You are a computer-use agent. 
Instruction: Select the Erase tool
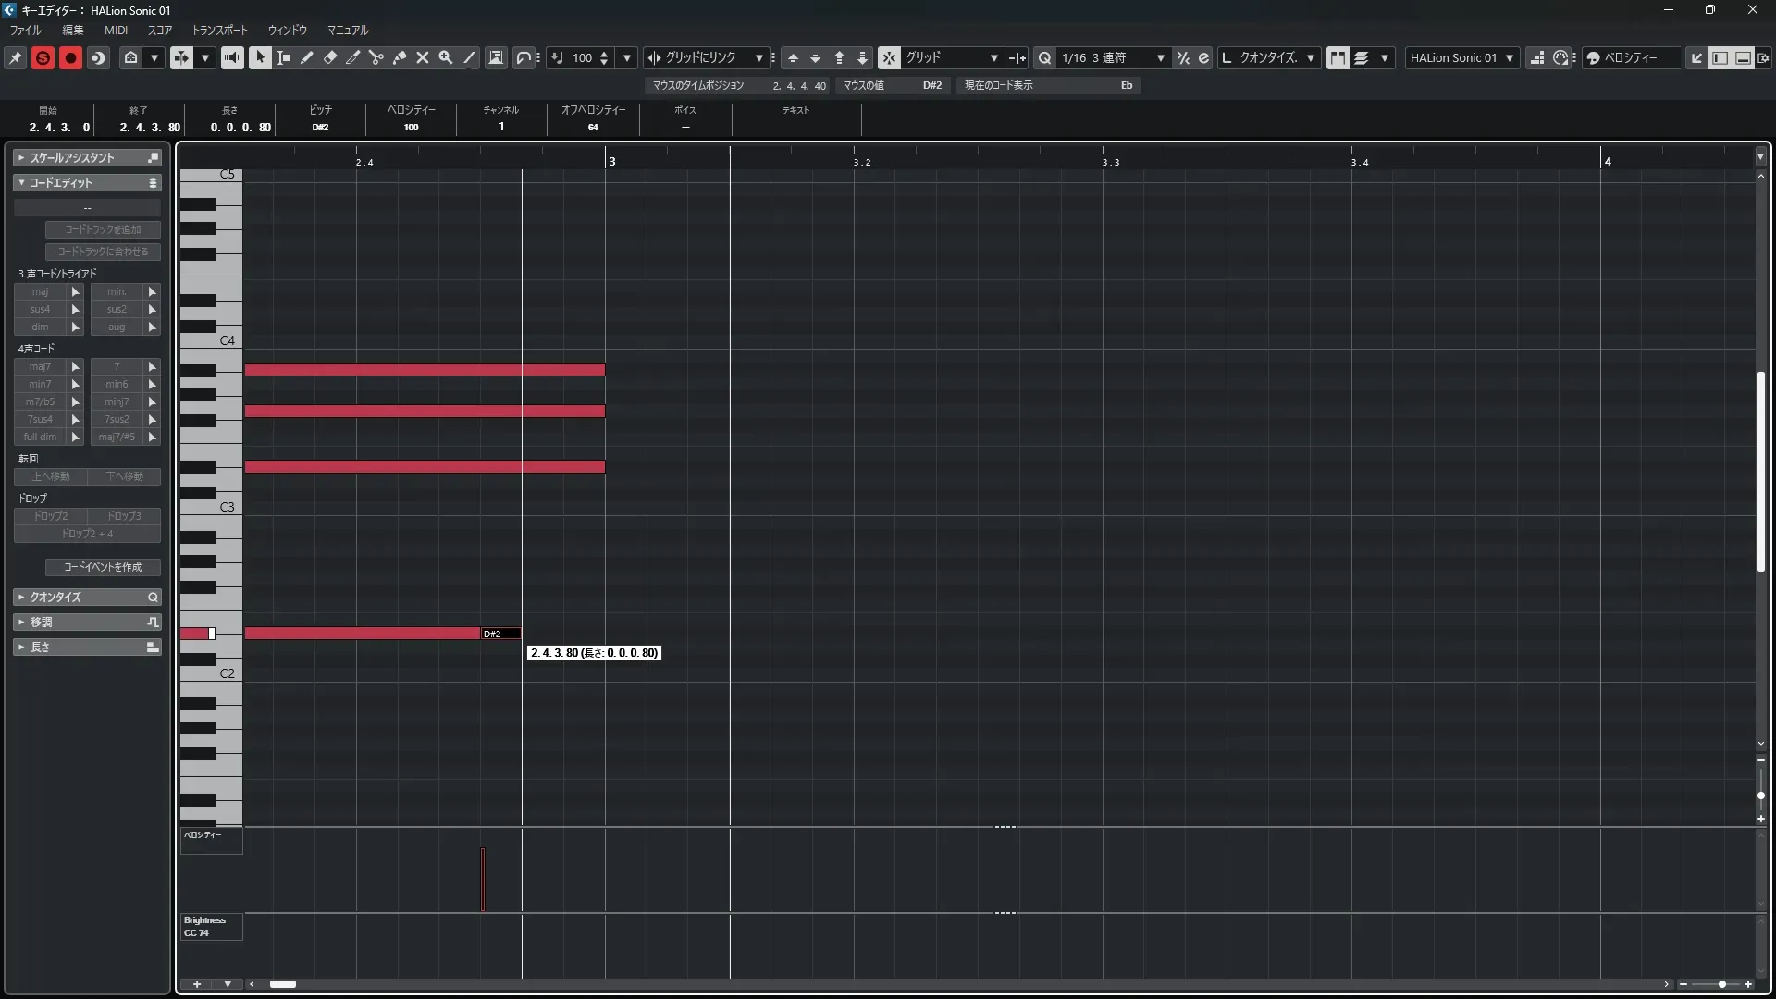(330, 57)
